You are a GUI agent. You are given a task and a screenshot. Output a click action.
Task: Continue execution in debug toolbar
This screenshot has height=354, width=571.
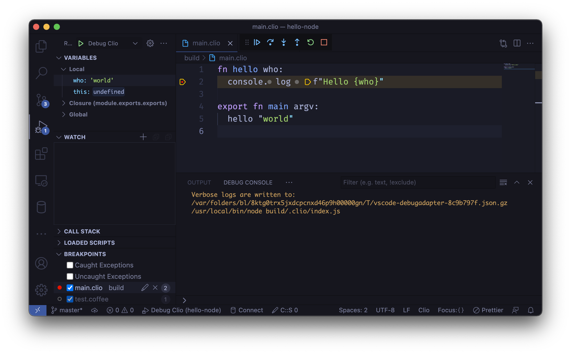click(257, 42)
